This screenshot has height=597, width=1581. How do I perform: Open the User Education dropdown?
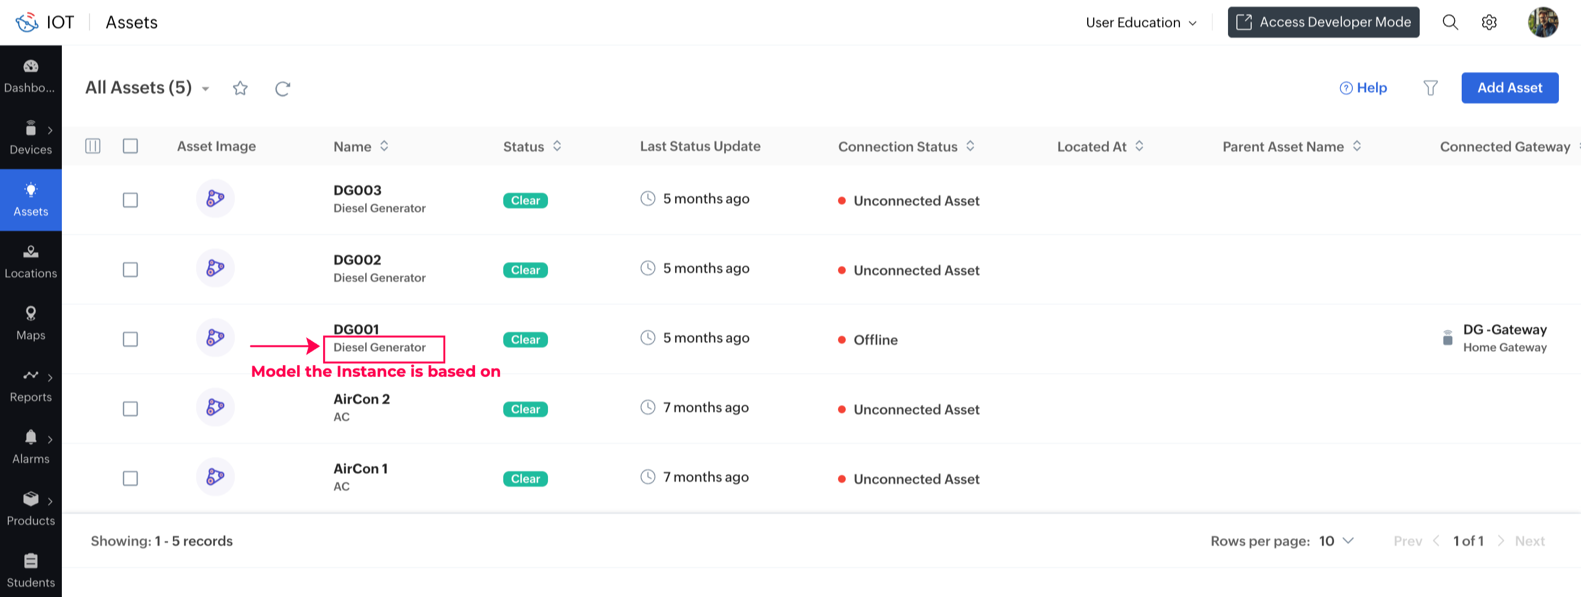coord(1140,22)
